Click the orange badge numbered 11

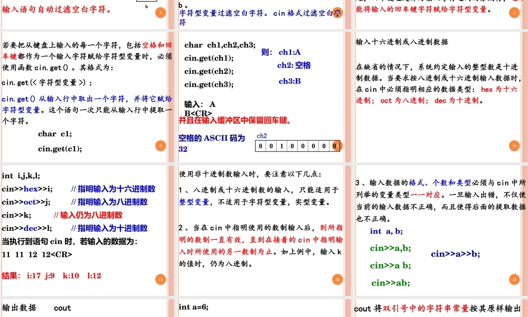coord(161,278)
